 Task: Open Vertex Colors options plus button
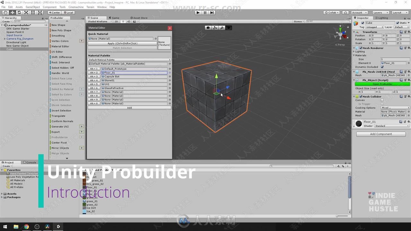point(82,41)
